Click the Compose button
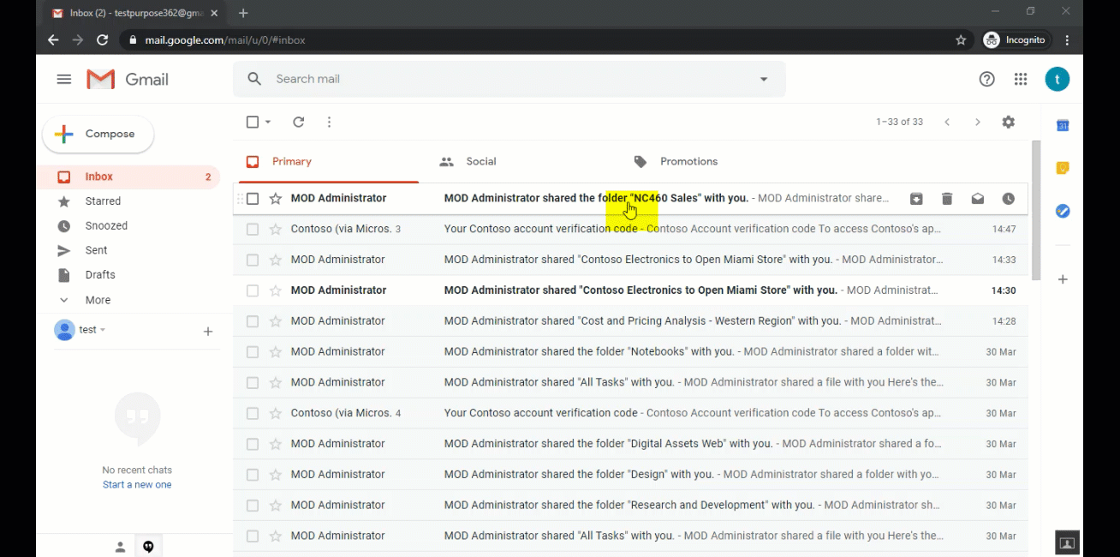The width and height of the screenshot is (1120, 557). [x=98, y=135]
